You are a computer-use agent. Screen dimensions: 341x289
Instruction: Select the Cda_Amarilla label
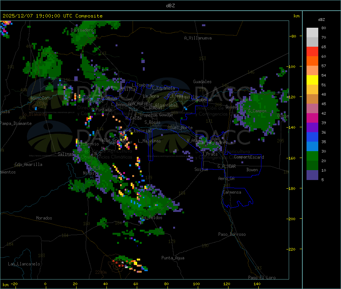(x=28, y=164)
